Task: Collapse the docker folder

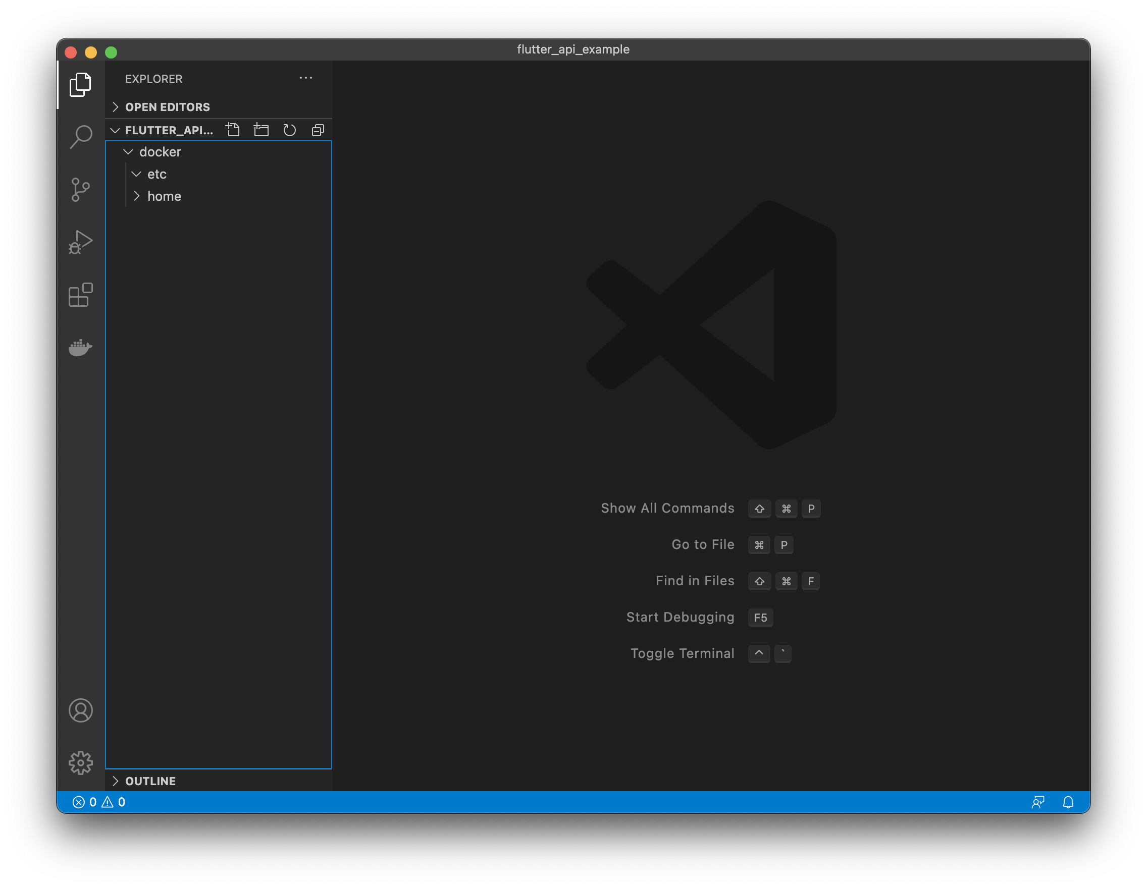Action: 160,152
